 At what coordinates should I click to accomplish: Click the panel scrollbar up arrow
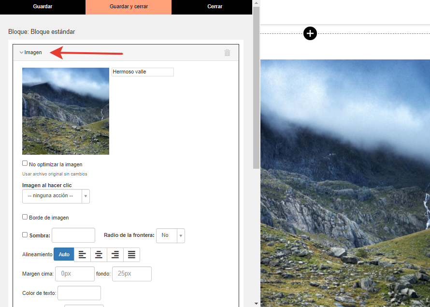[256, 3]
